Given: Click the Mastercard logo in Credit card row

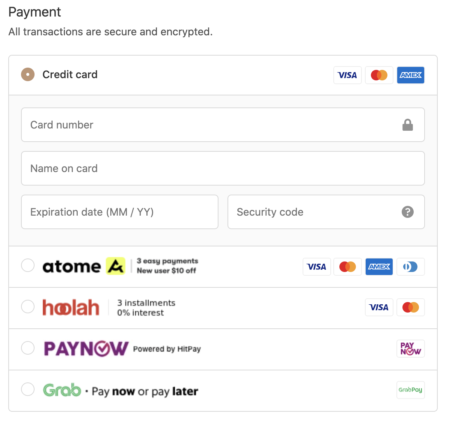Looking at the screenshot, I should (x=379, y=75).
